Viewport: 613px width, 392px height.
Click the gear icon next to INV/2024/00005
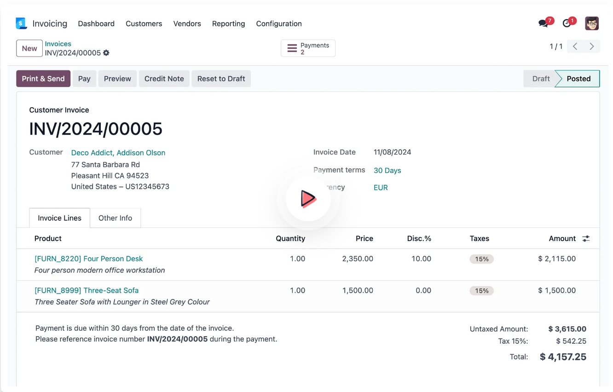tap(106, 53)
